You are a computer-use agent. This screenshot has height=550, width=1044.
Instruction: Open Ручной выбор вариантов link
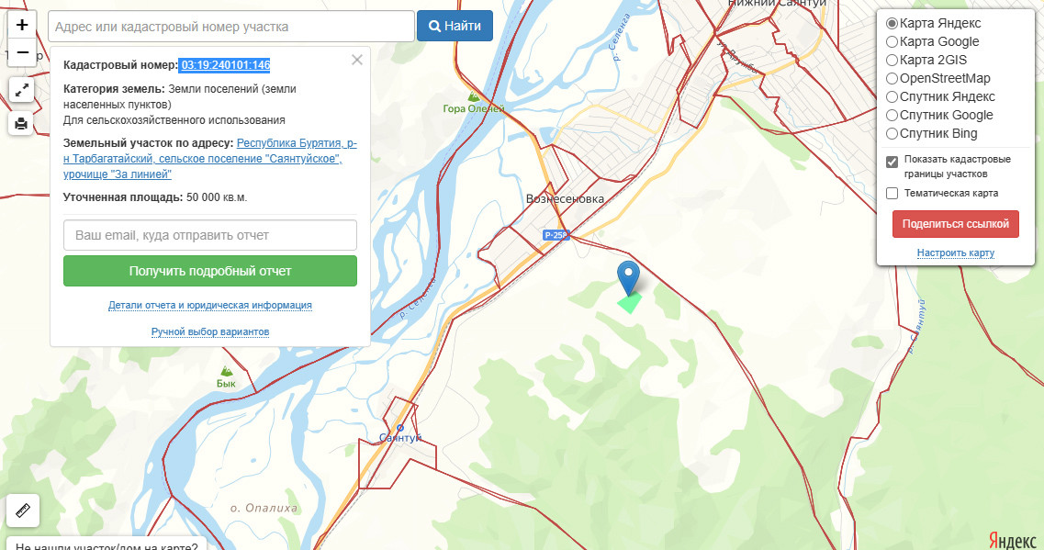(209, 331)
